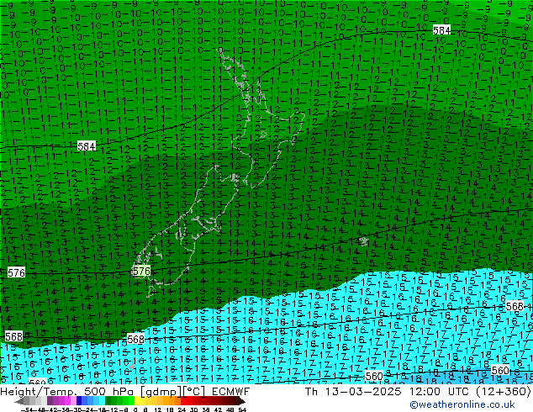The image size is (533, 412).
Task: Select the 568 contour label at the map's right border
Action: (515, 306)
